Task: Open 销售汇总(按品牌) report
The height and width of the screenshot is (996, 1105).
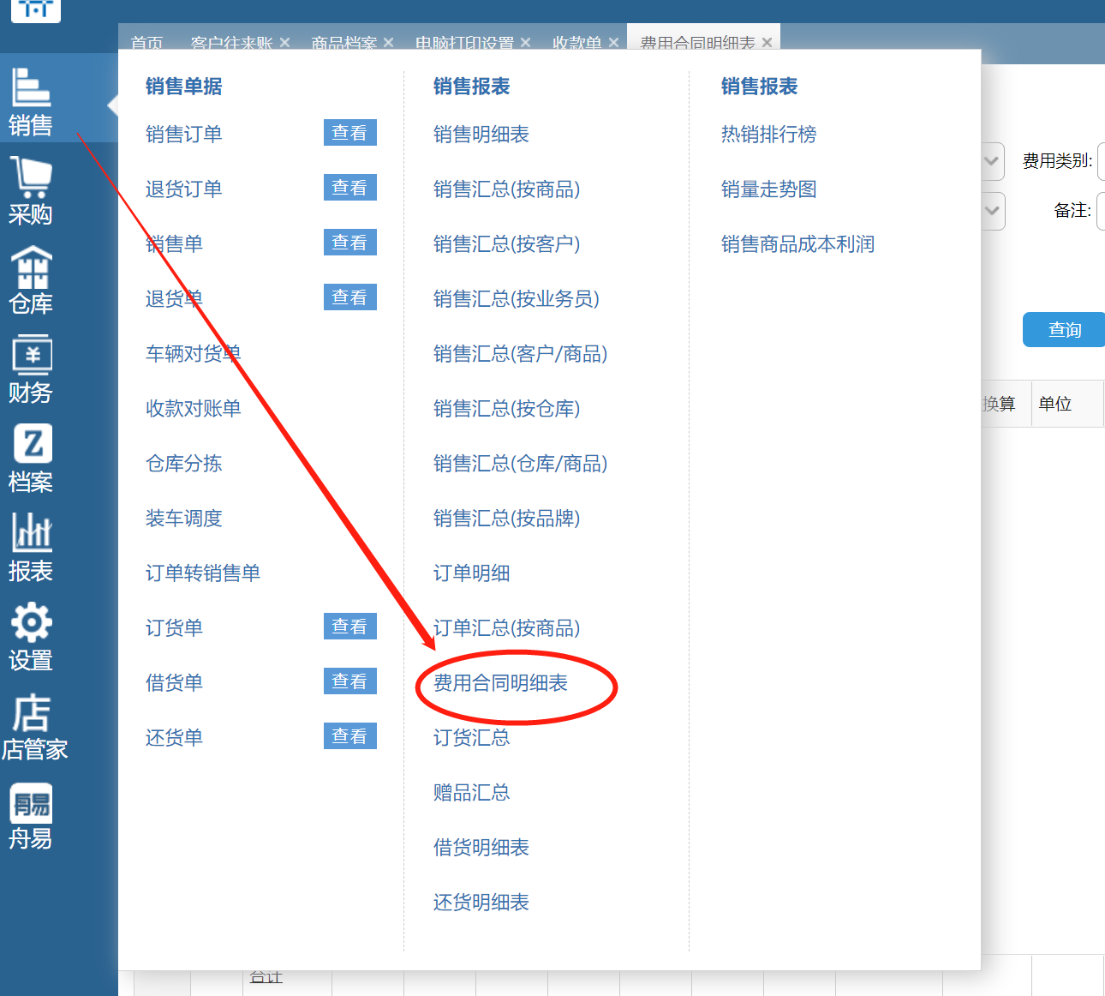Action: (507, 519)
